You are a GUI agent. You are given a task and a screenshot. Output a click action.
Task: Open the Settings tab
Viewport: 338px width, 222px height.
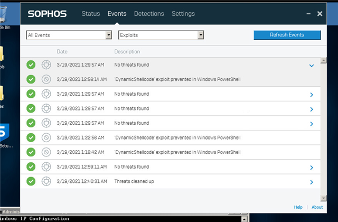tap(183, 14)
